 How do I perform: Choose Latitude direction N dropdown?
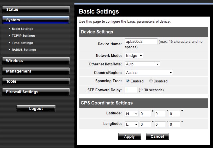tap(132, 114)
